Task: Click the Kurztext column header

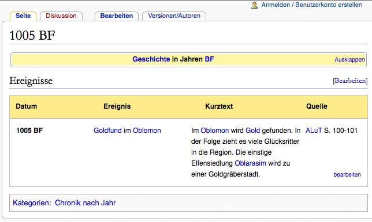Action: tap(219, 106)
